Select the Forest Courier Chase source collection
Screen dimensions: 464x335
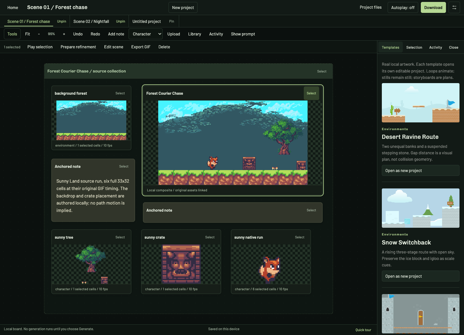click(x=322, y=71)
